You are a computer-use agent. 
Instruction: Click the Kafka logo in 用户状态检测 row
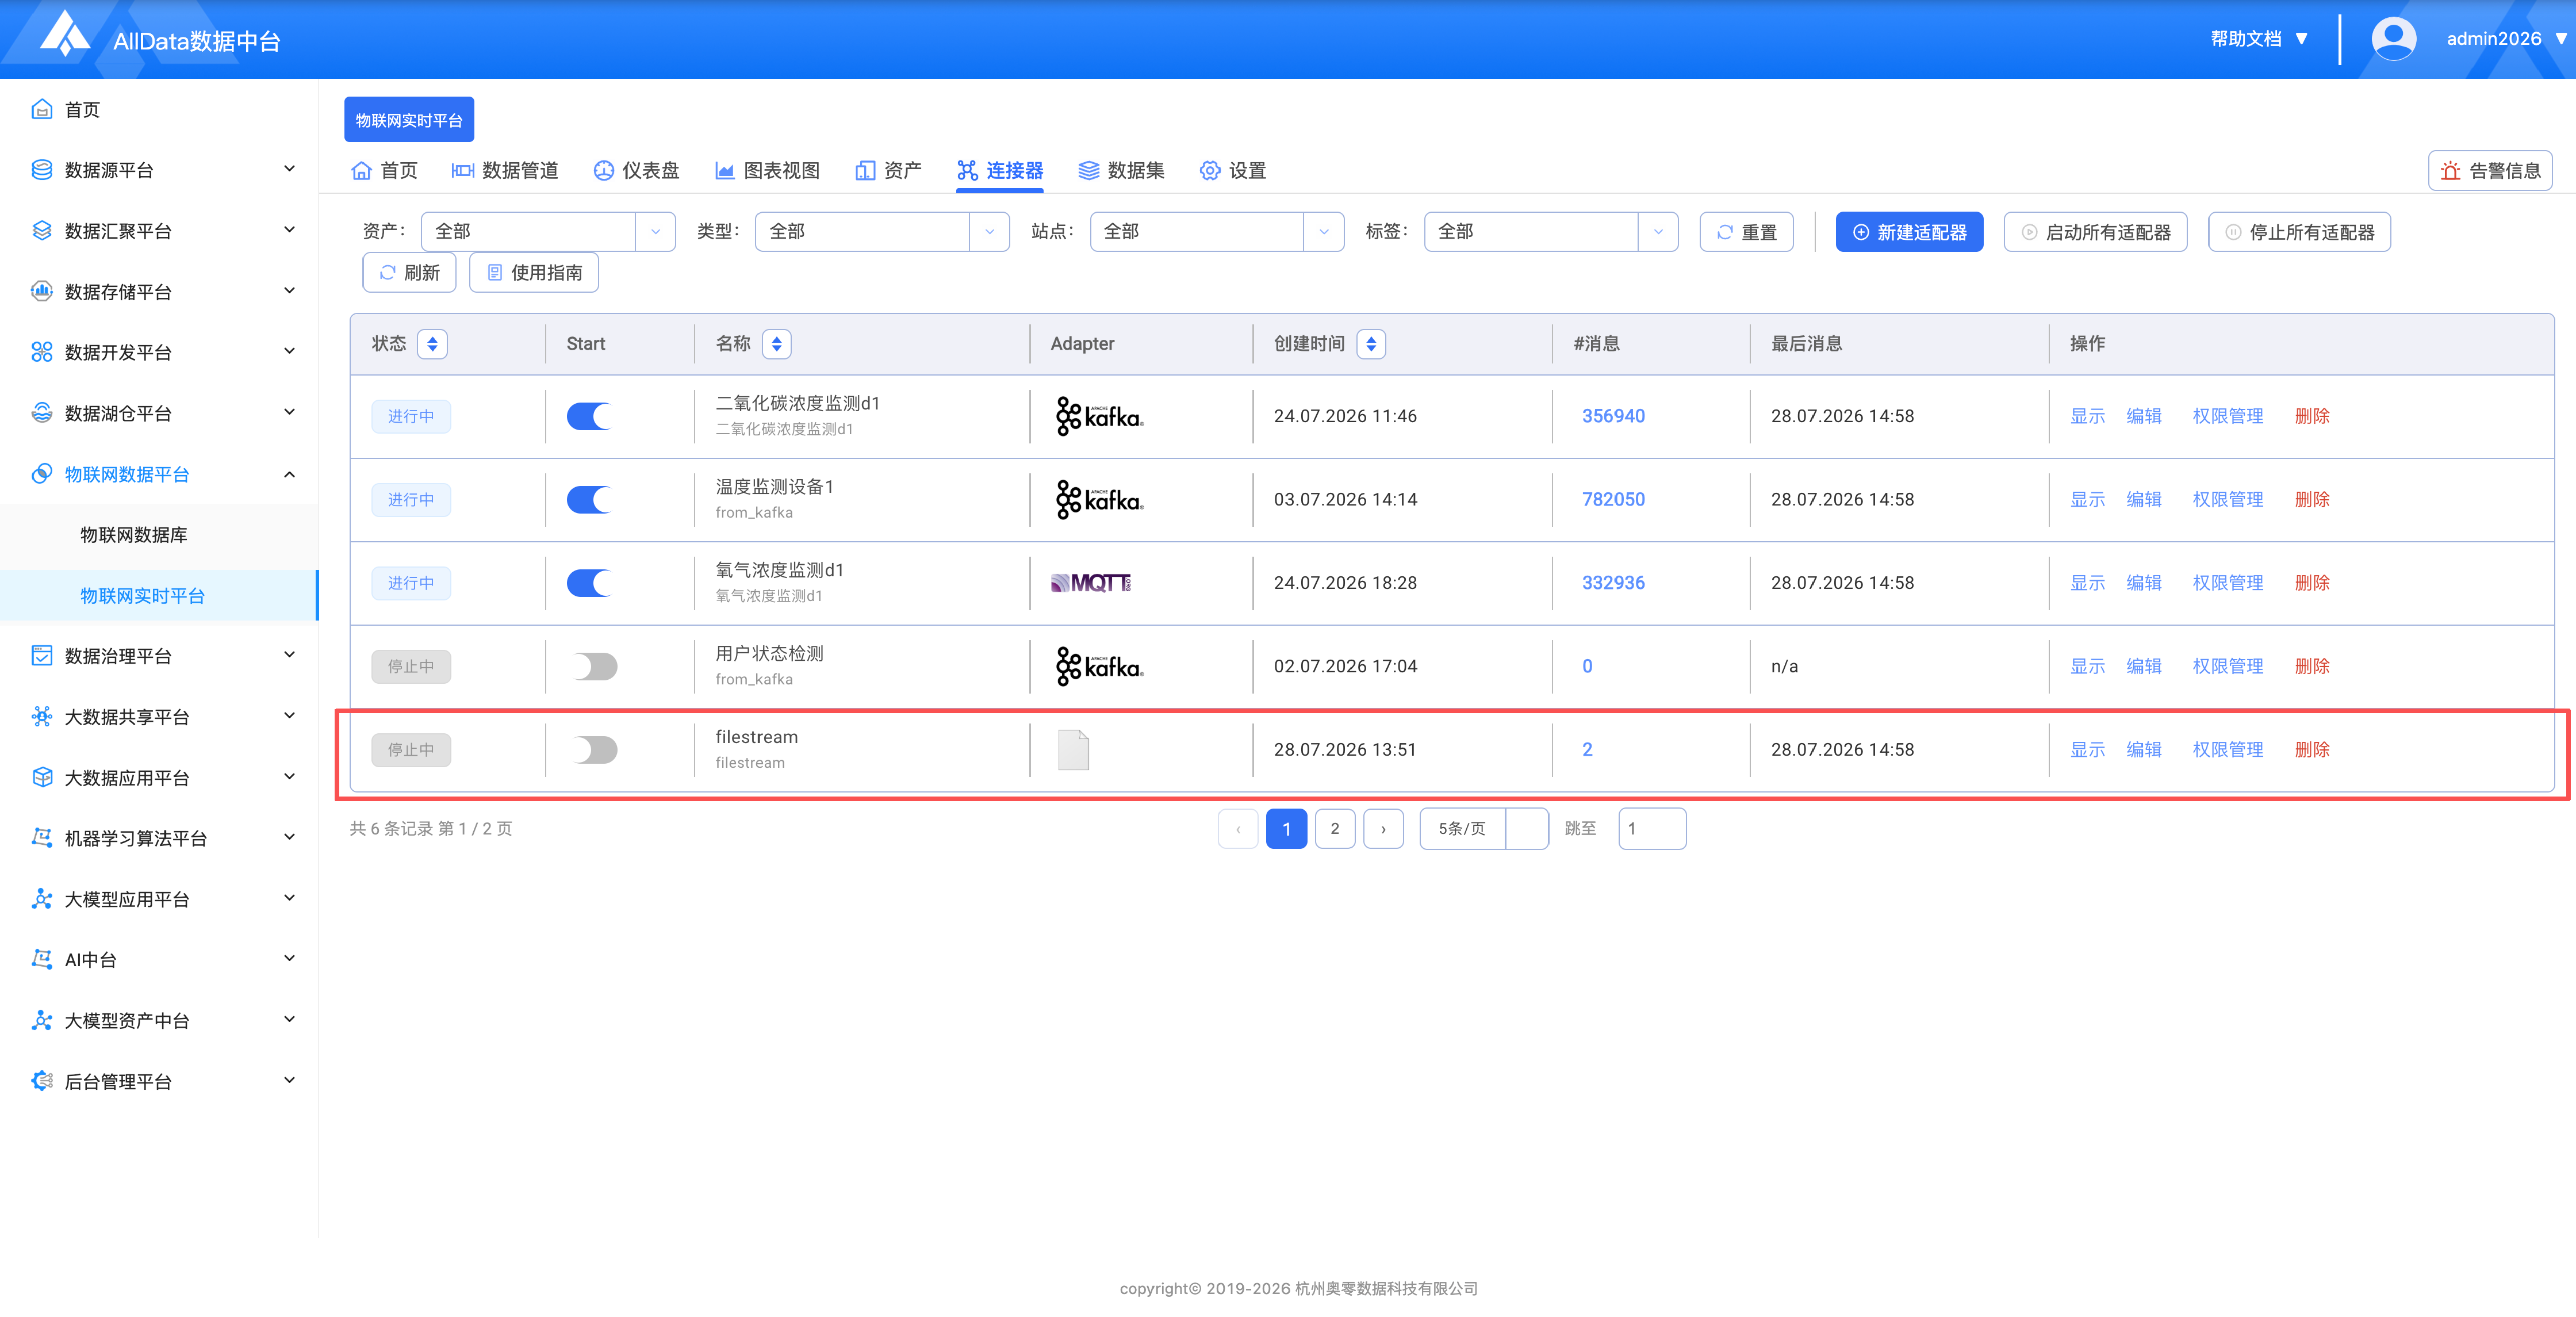(1099, 666)
